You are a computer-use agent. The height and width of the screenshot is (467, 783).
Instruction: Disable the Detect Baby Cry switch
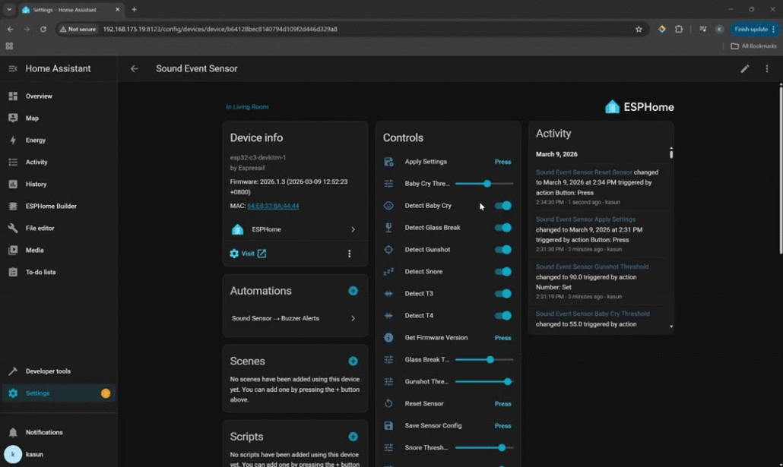503,206
